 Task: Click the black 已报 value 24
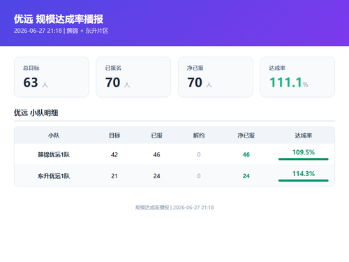coord(156,176)
